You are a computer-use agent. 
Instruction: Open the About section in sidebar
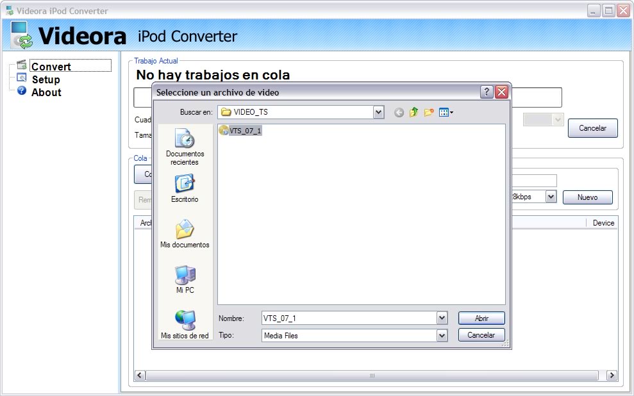pos(46,92)
